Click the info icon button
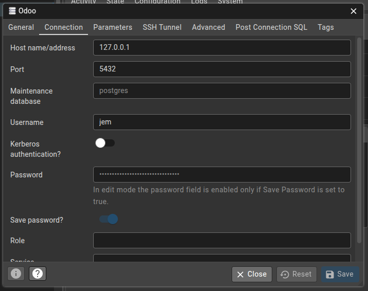Viewport: 368px width, 291px height. tap(16, 274)
